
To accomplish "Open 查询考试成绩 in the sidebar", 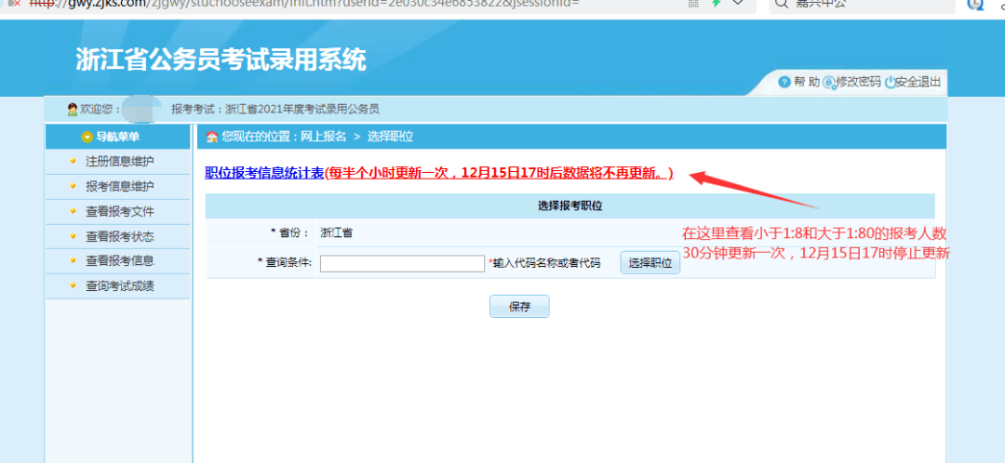I will (x=118, y=286).
